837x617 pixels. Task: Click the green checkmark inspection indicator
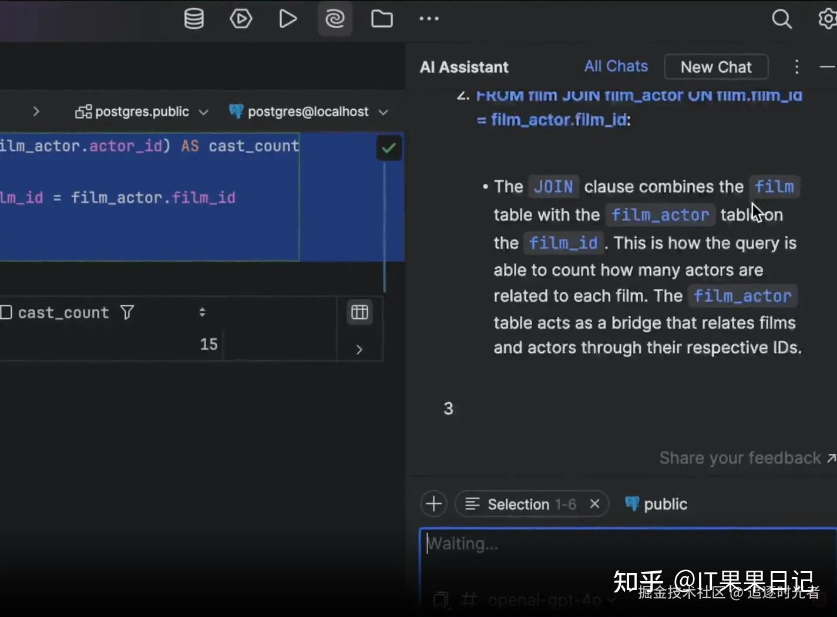pyautogui.click(x=389, y=148)
